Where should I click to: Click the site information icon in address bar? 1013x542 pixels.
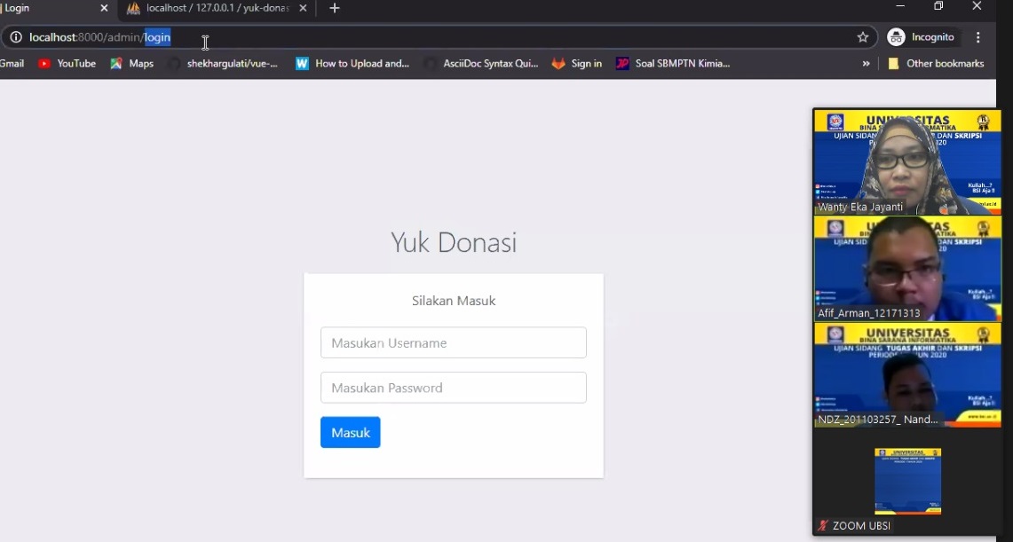tap(16, 37)
